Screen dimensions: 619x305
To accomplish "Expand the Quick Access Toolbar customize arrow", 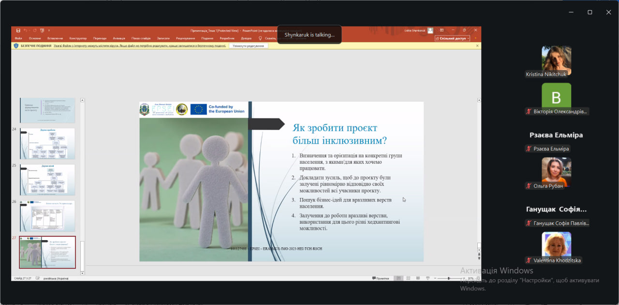I will click(x=49, y=30).
